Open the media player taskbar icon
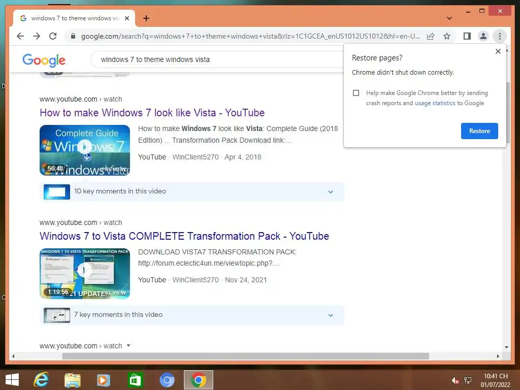520x390 pixels. (x=103, y=380)
